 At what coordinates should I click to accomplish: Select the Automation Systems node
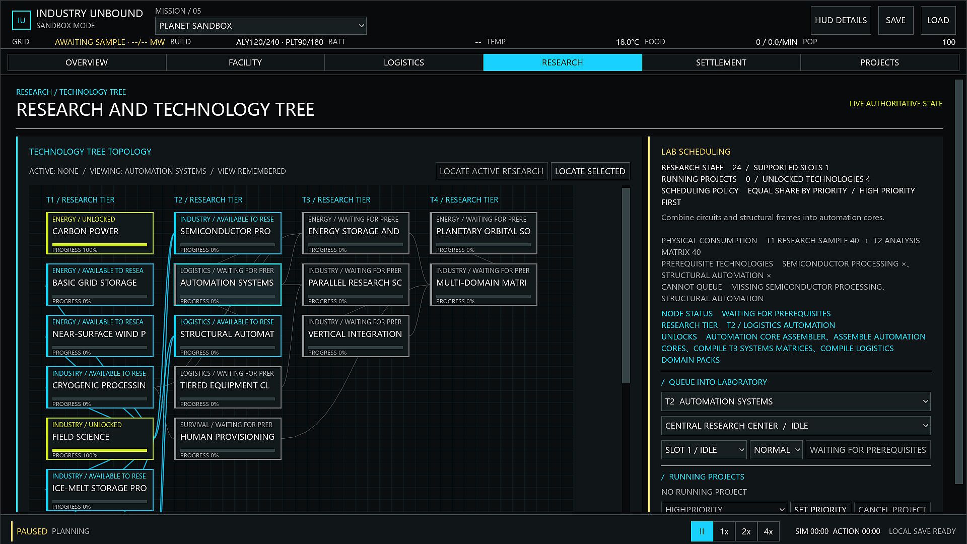tap(228, 285)
